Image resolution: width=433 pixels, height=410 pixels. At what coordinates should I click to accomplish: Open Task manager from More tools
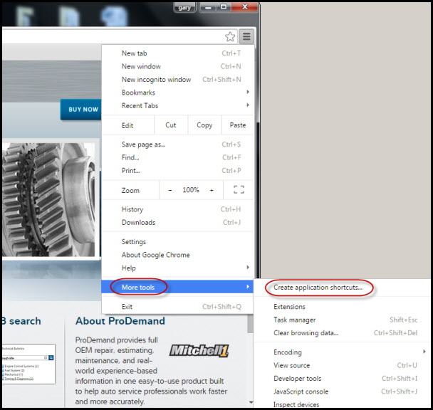[x=295, y=320]
